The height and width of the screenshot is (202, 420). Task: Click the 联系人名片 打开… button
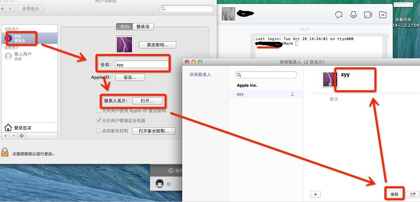[x=147, y=101]
